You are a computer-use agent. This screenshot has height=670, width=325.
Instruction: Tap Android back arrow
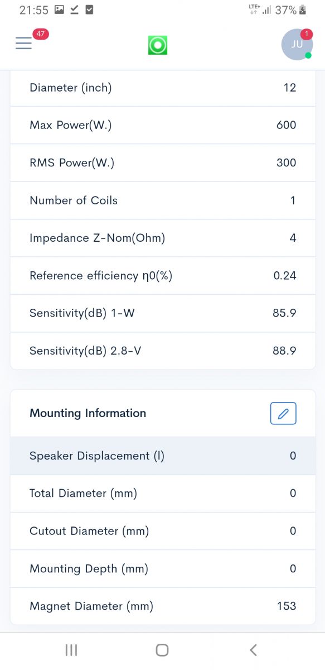(253, 650)
